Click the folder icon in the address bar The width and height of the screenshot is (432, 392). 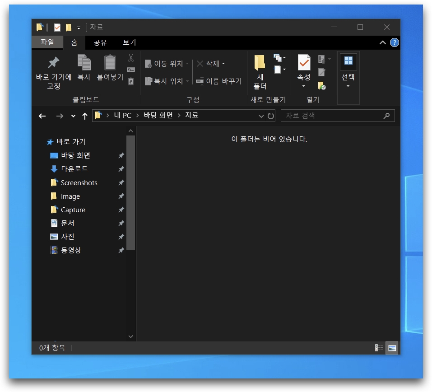coord(98,115)
